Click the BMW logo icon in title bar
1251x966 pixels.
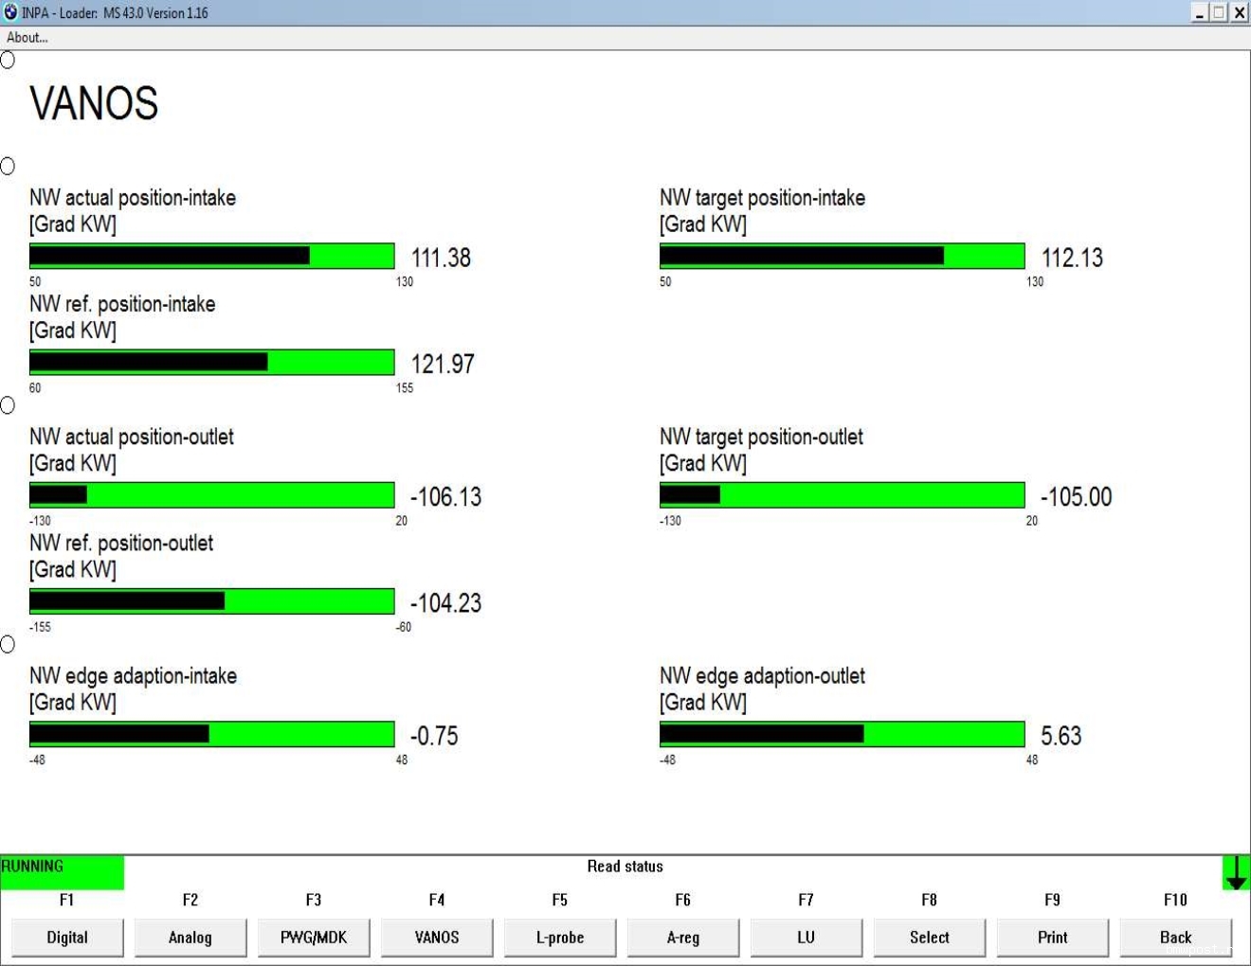(10, 12)
